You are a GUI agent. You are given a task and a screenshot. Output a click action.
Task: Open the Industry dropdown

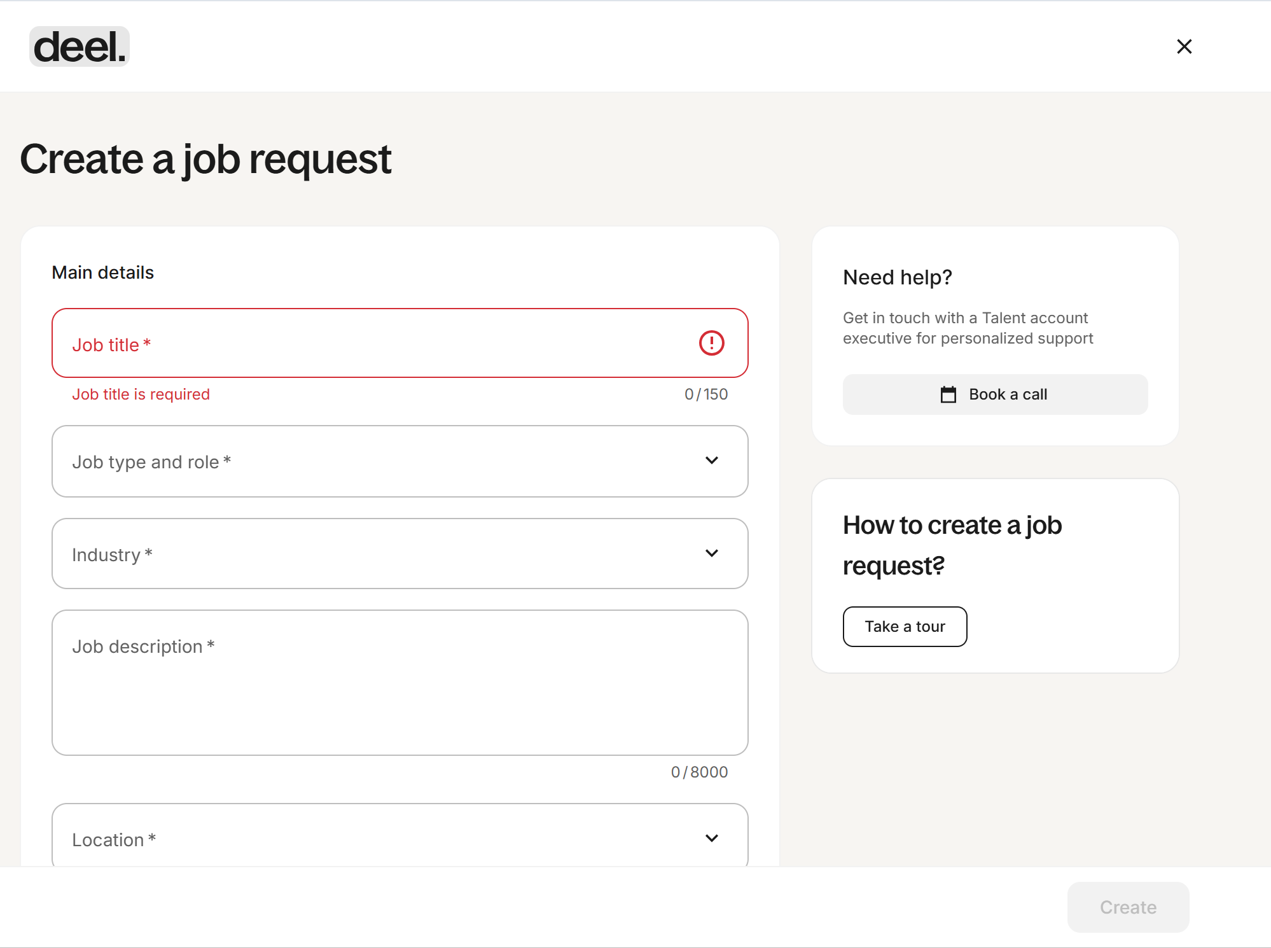(382, 554)
